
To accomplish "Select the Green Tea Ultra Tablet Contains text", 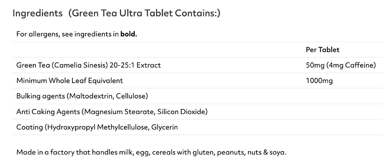I will pyautogui.click(x=145, y=13).
